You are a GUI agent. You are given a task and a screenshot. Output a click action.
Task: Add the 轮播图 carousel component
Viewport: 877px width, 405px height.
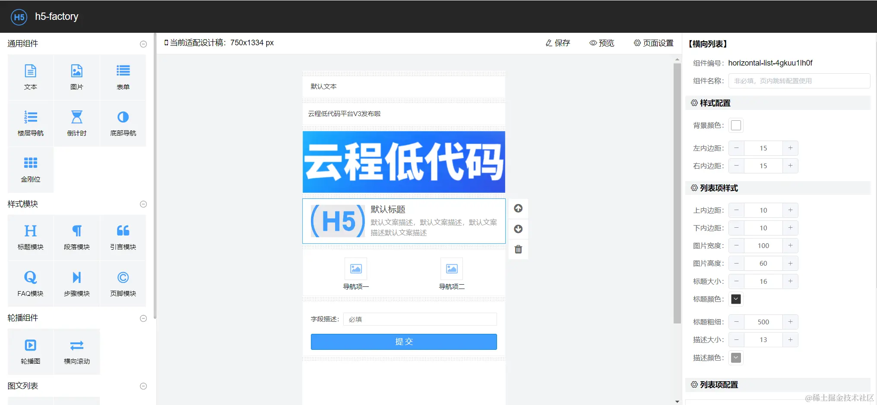tap(31, 346)
